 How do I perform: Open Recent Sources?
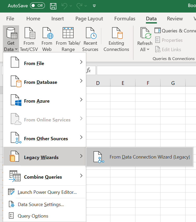coord(90,39)
